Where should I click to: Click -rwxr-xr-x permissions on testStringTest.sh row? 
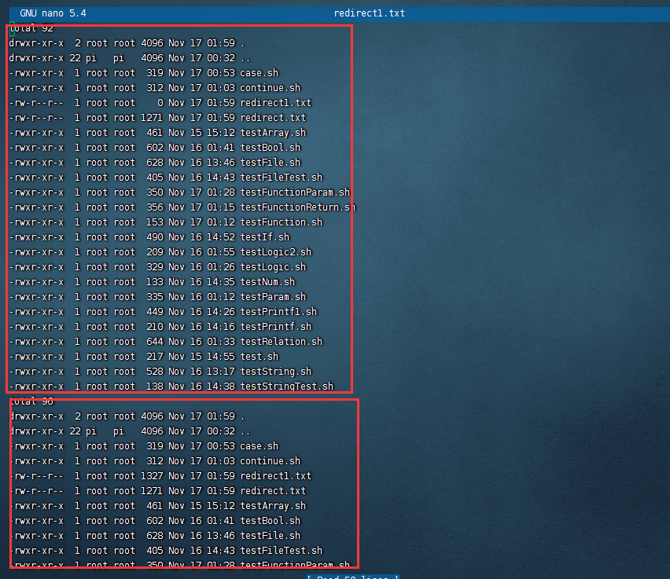pyautogui.click(x=36, y=387)
